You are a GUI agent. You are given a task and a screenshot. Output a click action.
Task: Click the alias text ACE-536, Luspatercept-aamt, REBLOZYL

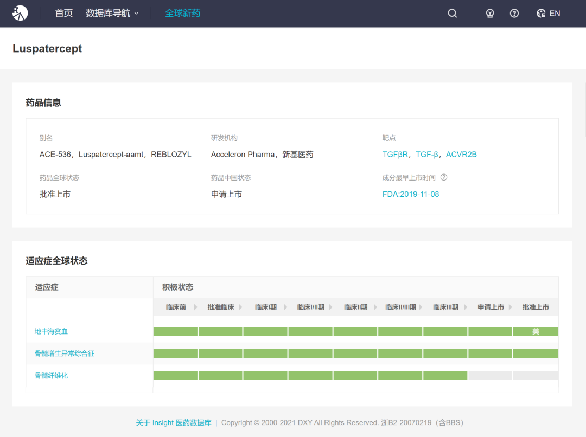tap(115, 155)
